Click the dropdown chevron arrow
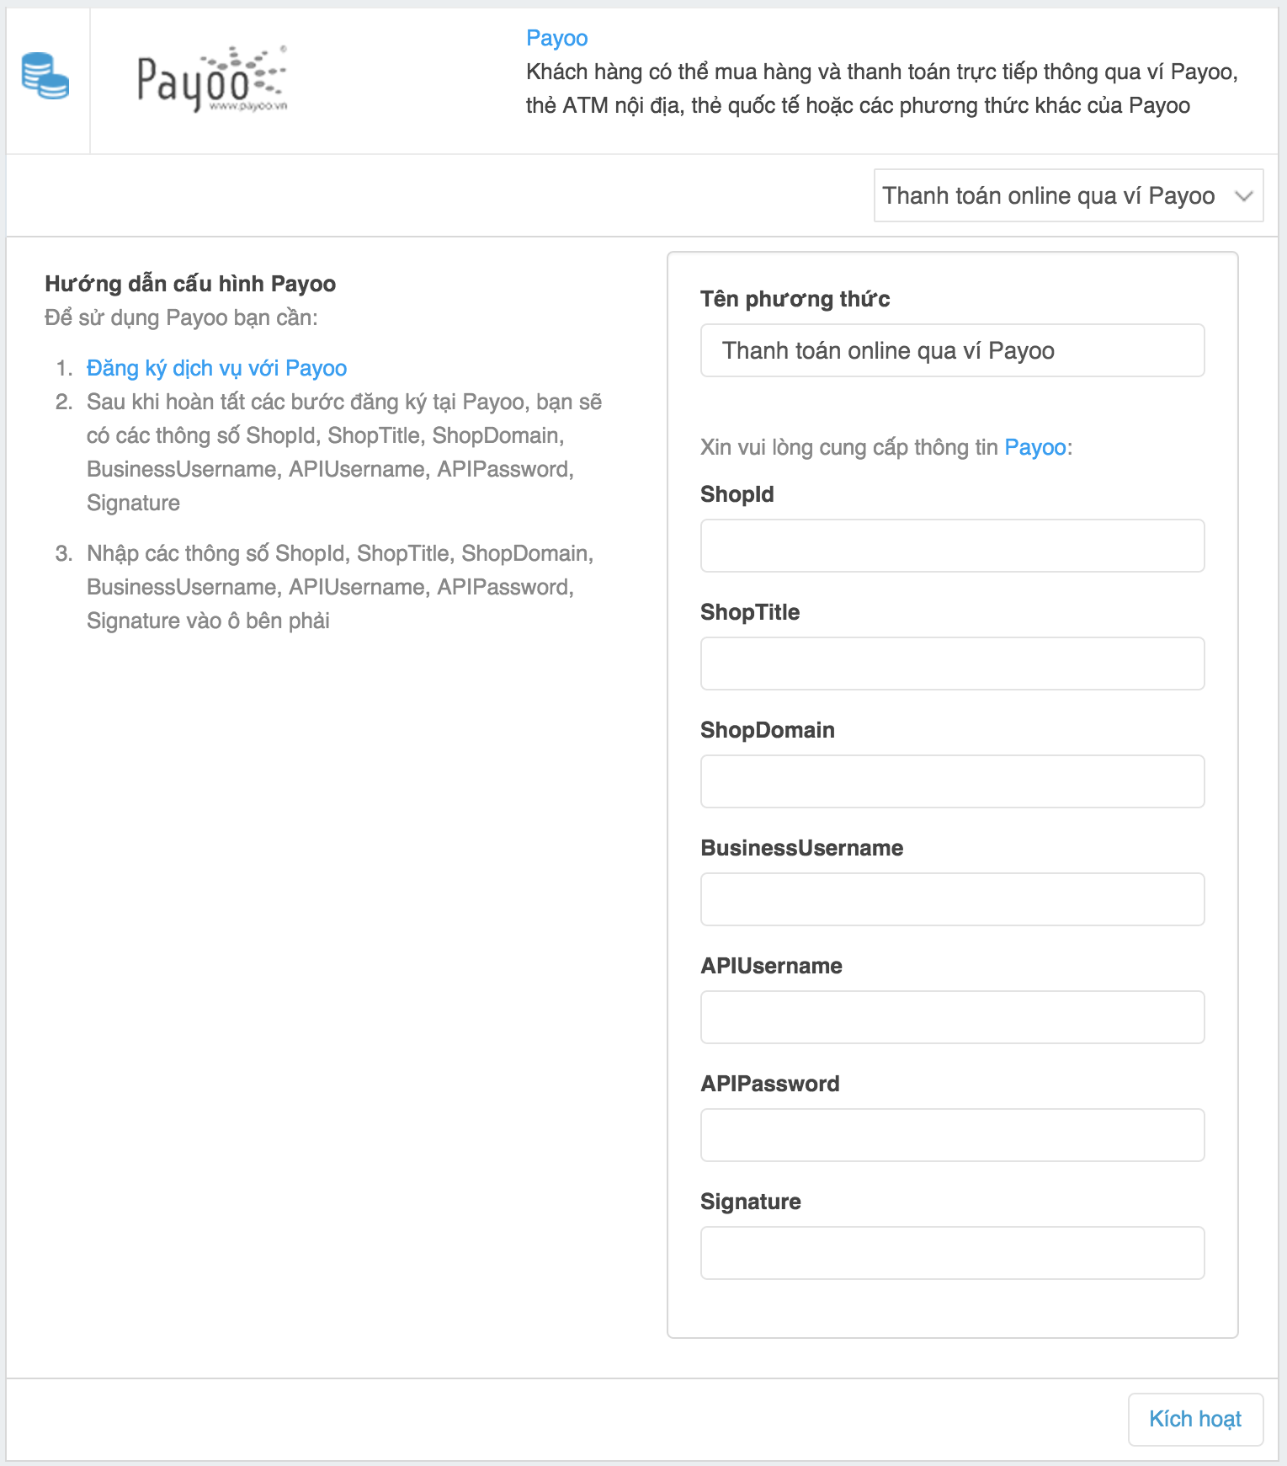Screen dimensions: 1287x1466 tap(1243, 196)
